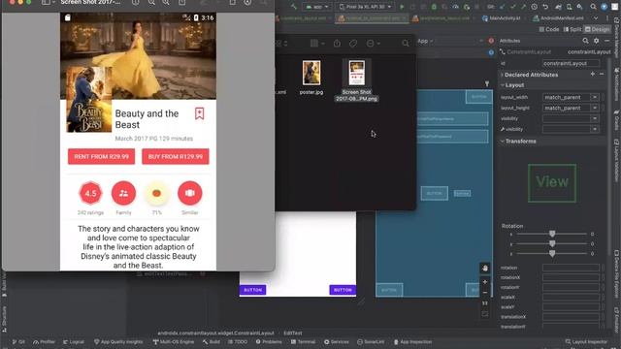This screenshot has width=621, height=349.
Task: Open Attributes panel settings gear
Action: click(596, 41)
